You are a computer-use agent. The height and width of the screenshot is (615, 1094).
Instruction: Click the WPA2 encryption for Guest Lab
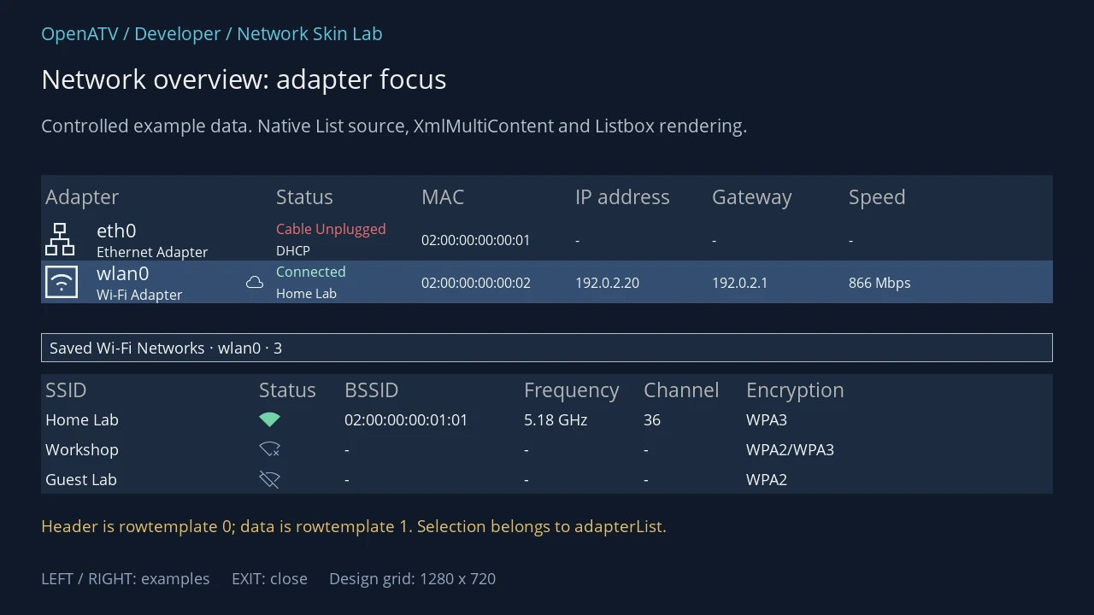point(767,479)
